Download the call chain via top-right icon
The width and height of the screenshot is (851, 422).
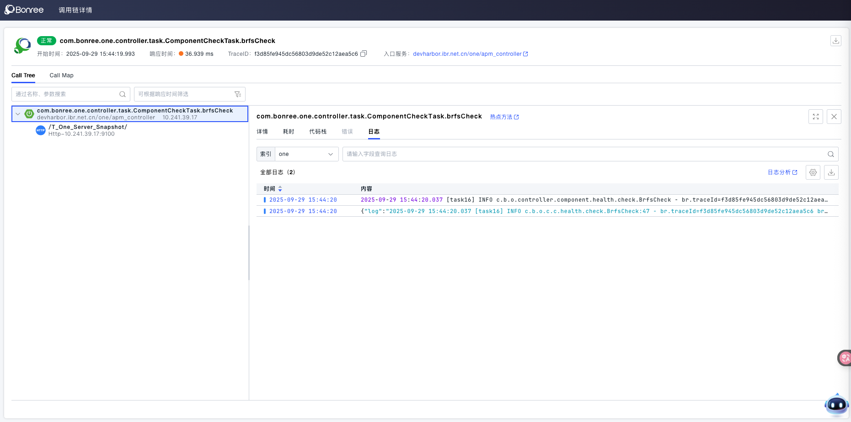coord(835,41)
